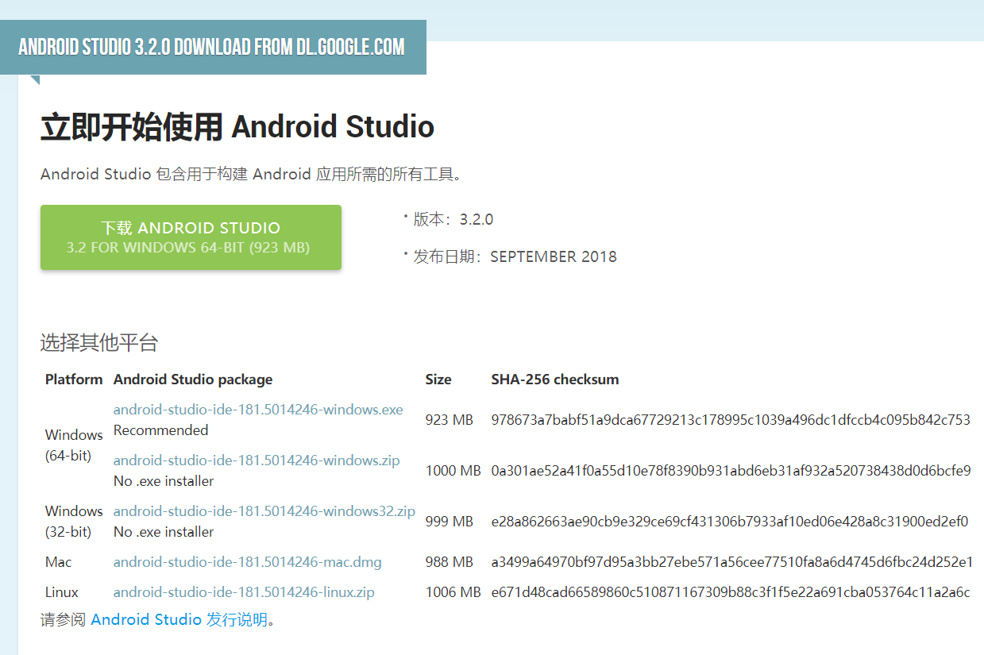Click the Windows (32-bit) platform cell

74,522
